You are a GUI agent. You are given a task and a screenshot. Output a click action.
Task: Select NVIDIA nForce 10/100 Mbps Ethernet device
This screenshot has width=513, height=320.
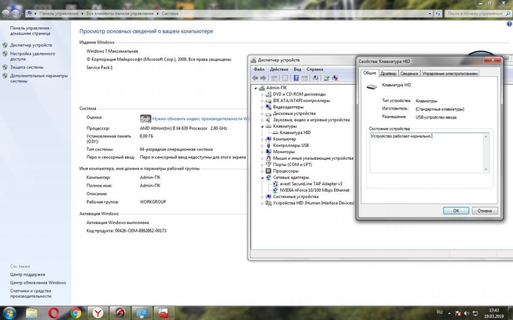click(x=314, y=190)
